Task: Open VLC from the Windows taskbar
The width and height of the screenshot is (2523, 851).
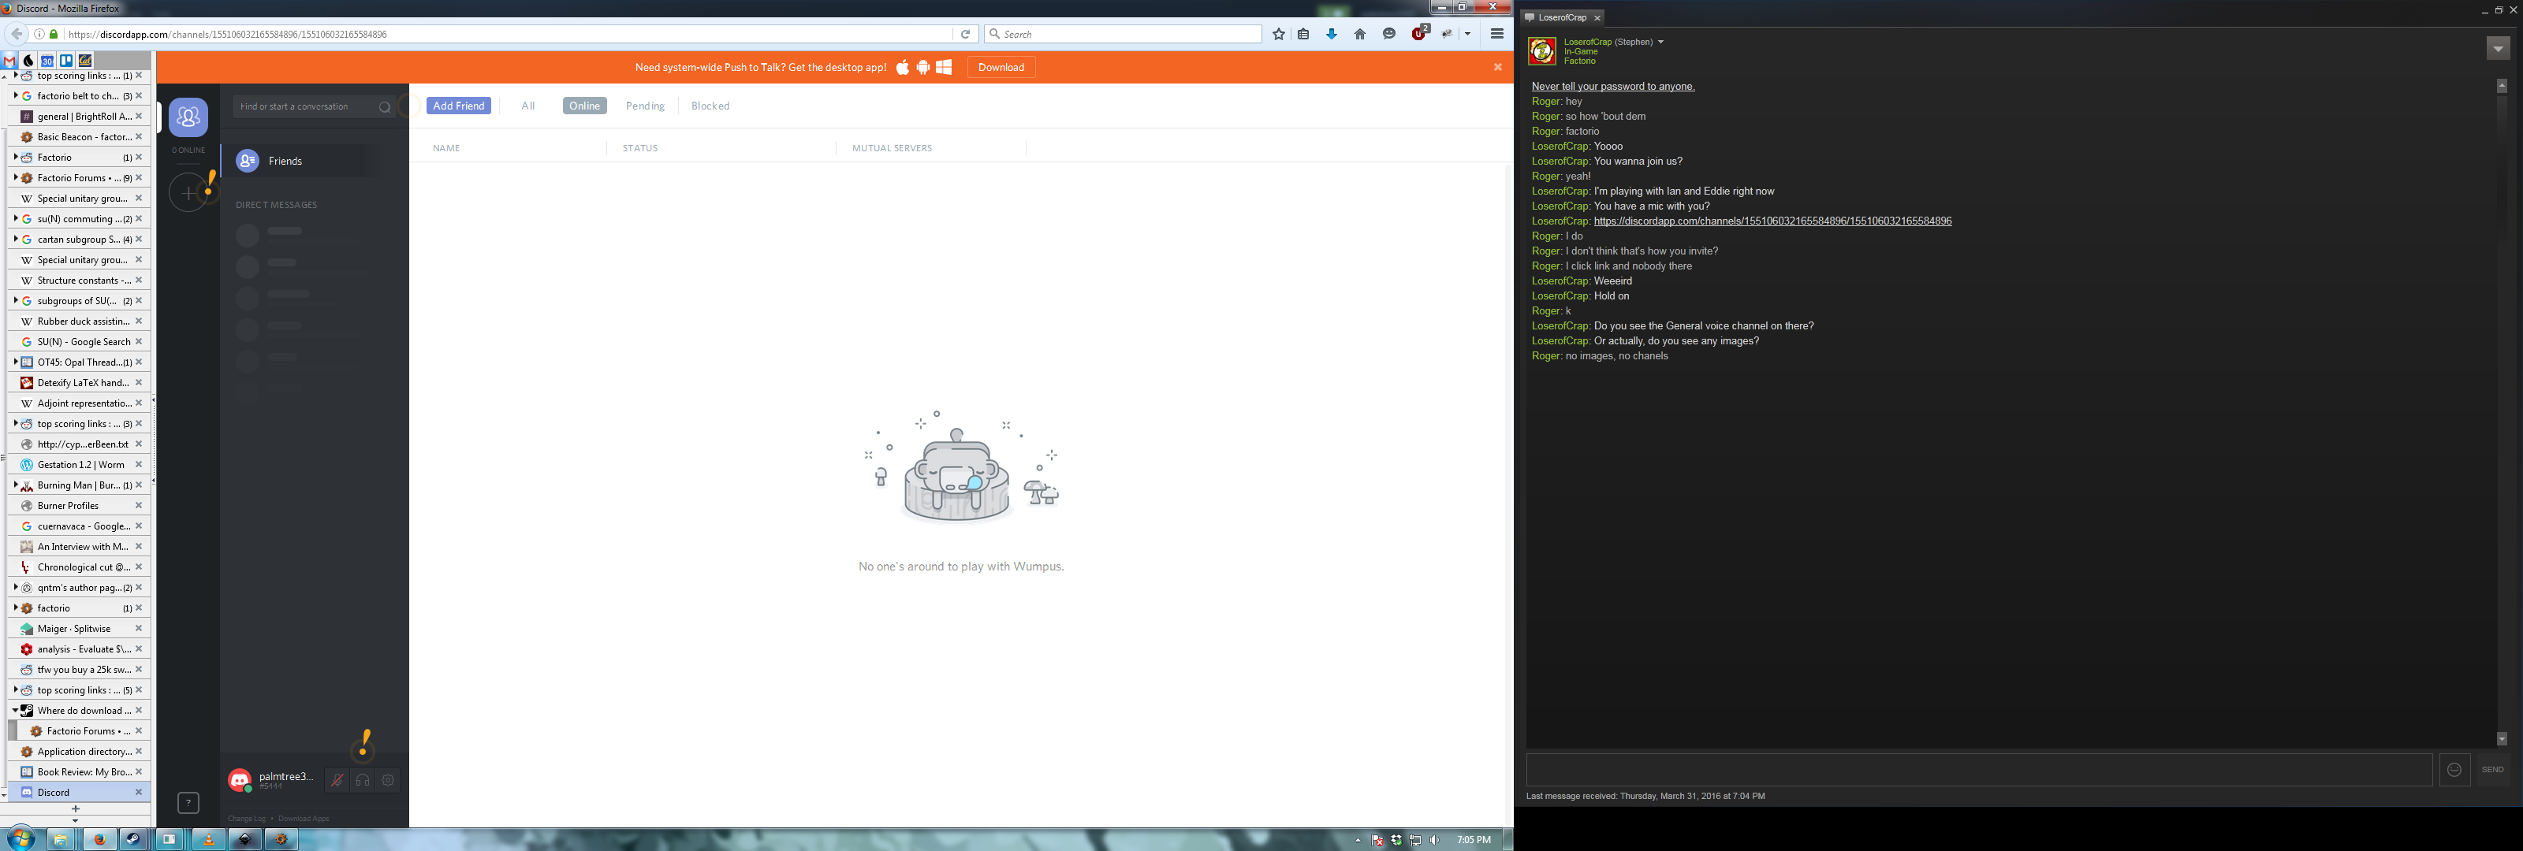Action: click(x=207, y=839)
